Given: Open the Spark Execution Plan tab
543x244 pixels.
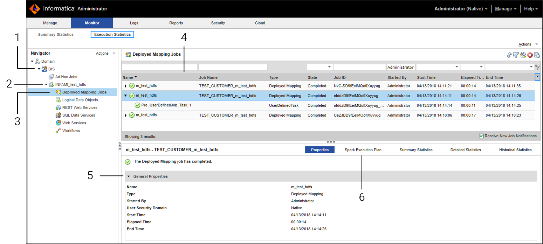Looking at the screenshot, I should (x=363, y=150).
